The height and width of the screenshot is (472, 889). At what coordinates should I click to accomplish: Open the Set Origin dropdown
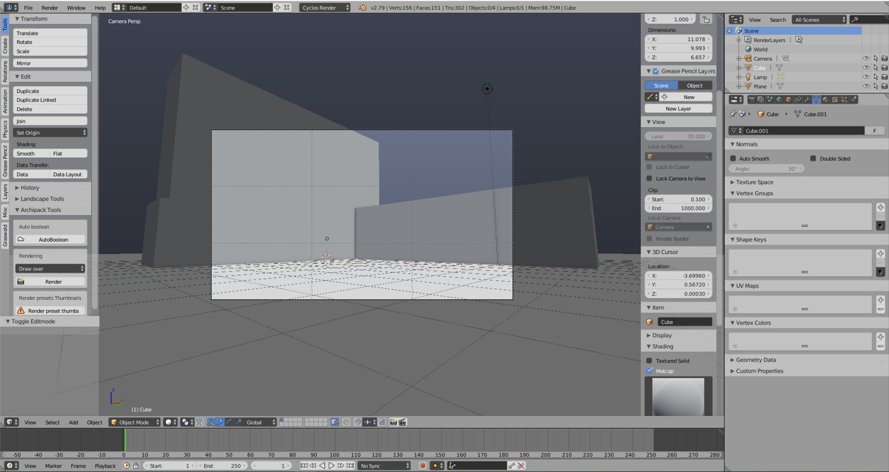pos(50,133)
